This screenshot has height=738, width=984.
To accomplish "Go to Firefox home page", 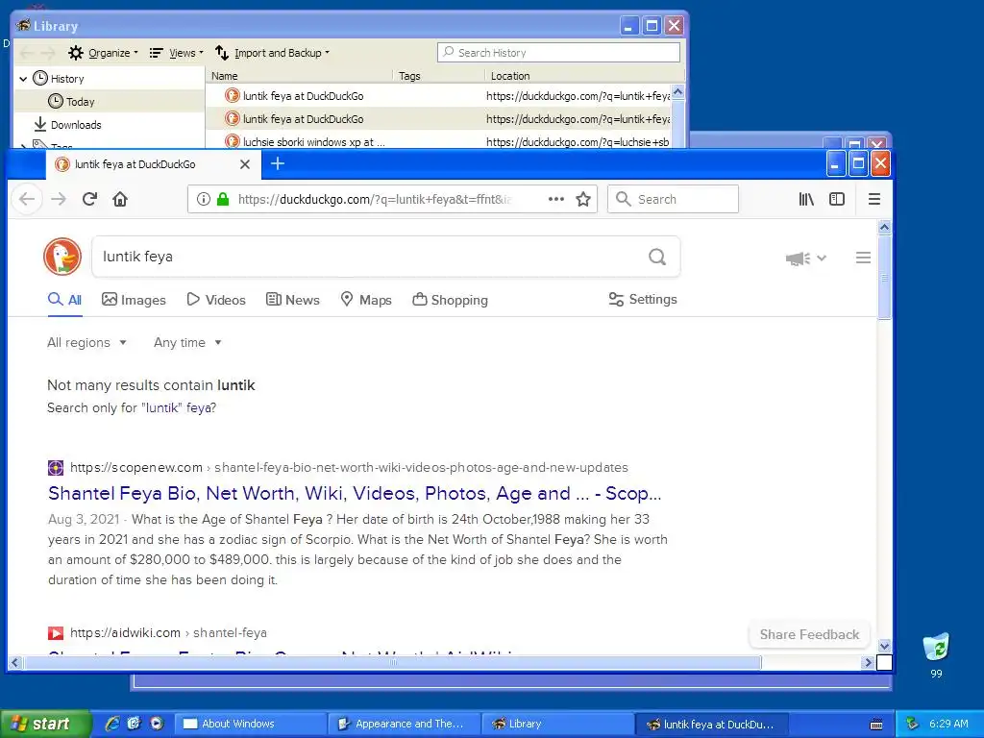I will click(x=120, y=200).
